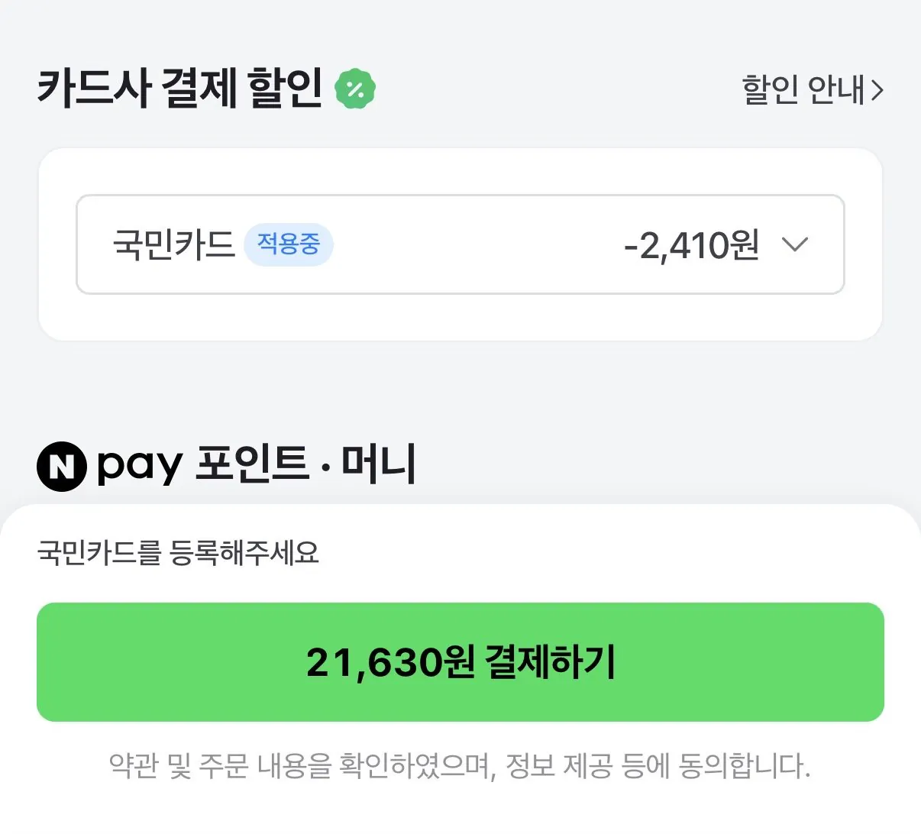Open the 할인 안내 link
The width and height of the screenshot is (921, 834).
(x=813, y=90)
